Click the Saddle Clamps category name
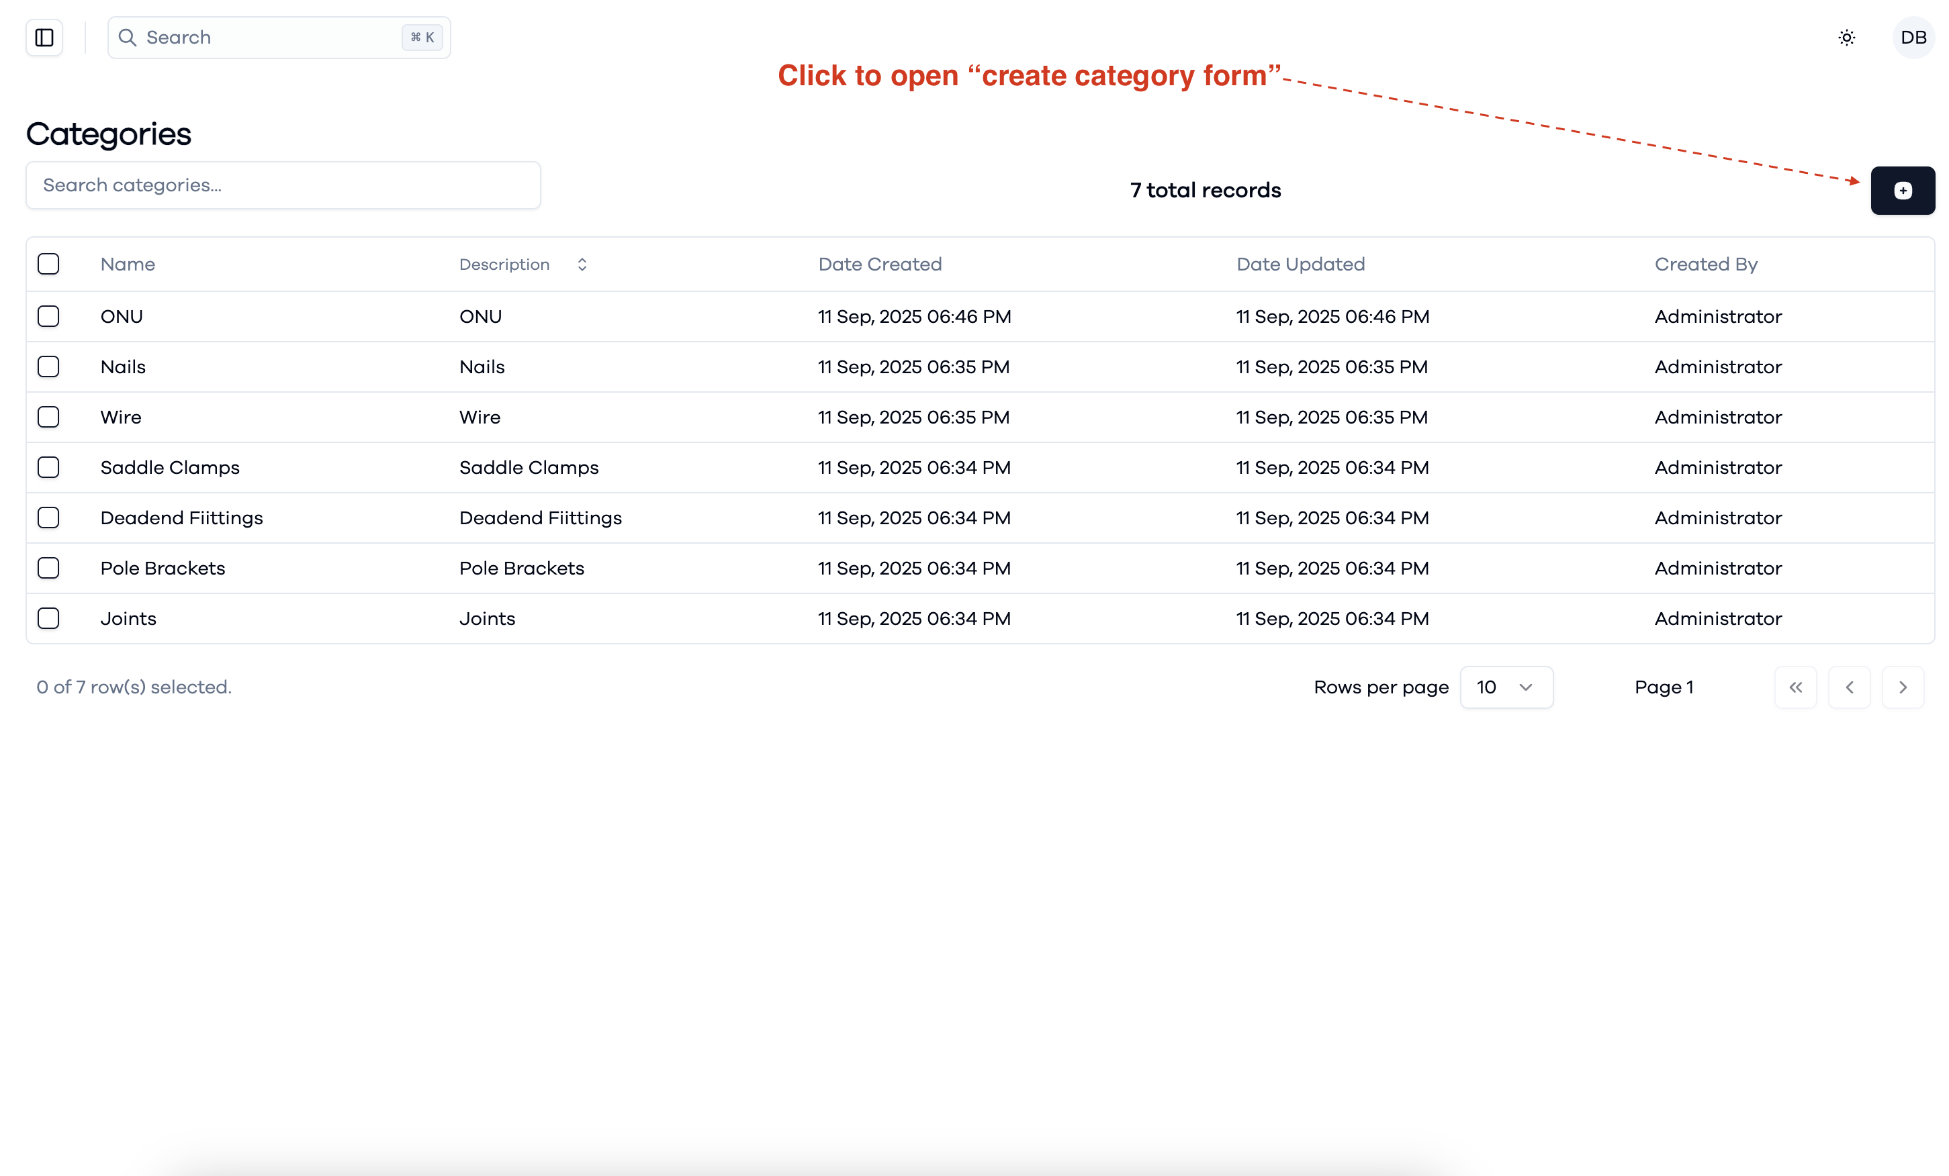 [170, 467]
